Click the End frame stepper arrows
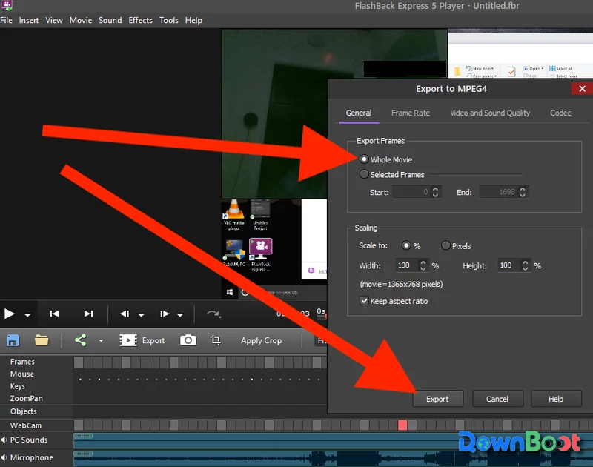Image resolution: width=593 pixels, height=467 pixels. click(x=523, y=192)
